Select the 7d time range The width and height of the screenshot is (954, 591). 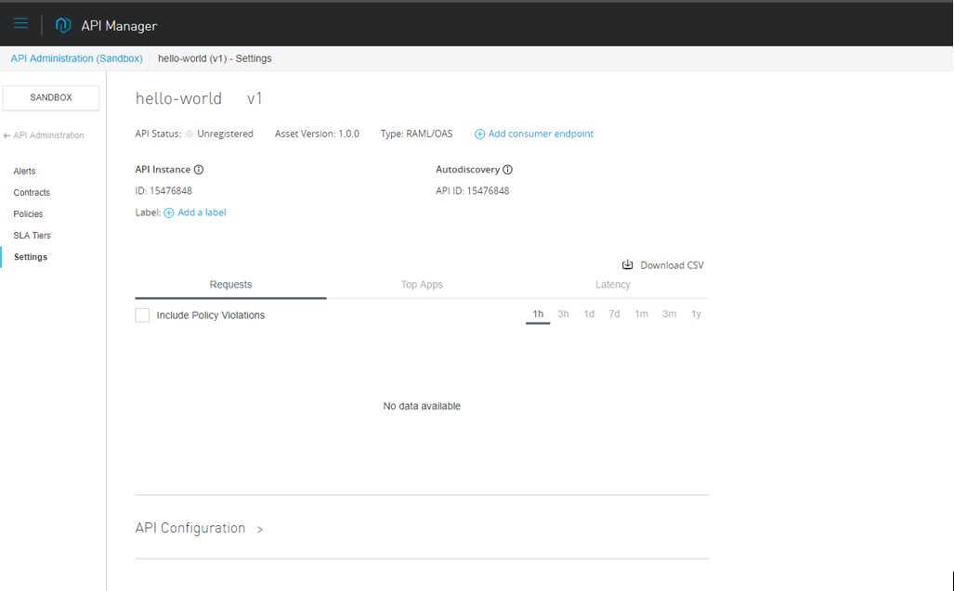pyautogui.click(x=615, y=314)
